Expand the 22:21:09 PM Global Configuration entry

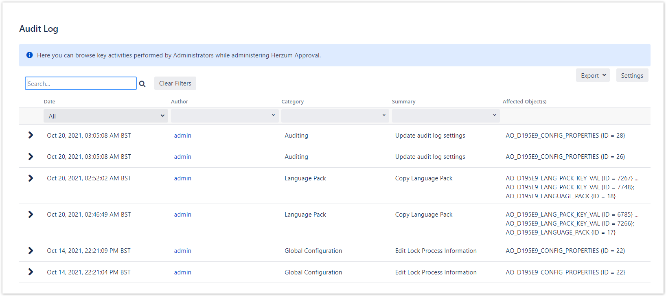click(31, 251)
